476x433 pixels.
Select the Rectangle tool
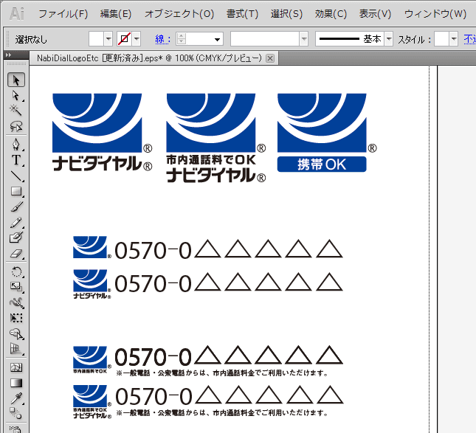pyautogui.click(x=16, y=191)
